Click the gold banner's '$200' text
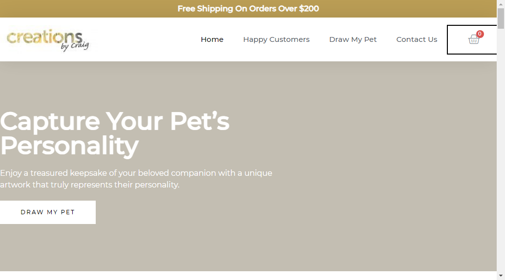 click(309, 9)
